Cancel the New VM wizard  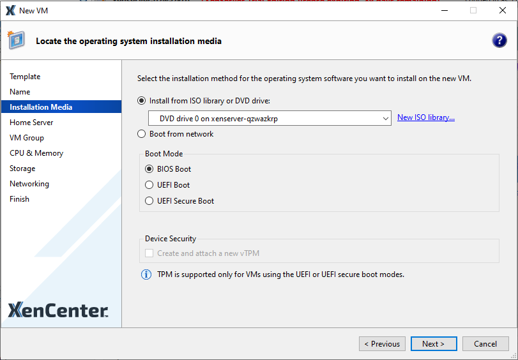(x=485, y=344)
